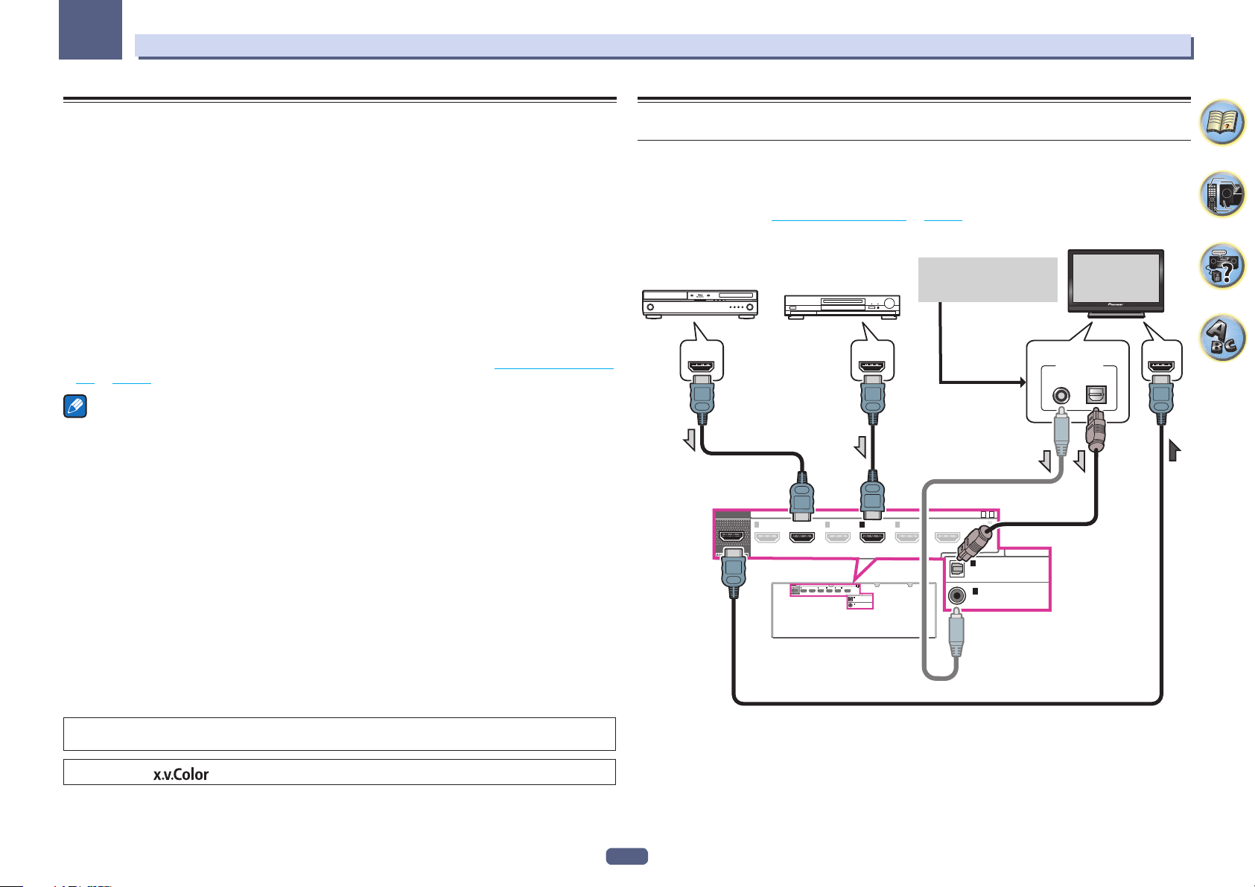1255x887 pixels.
Task: Click the longer blue link above the diagram
Action: pos(838,220)
